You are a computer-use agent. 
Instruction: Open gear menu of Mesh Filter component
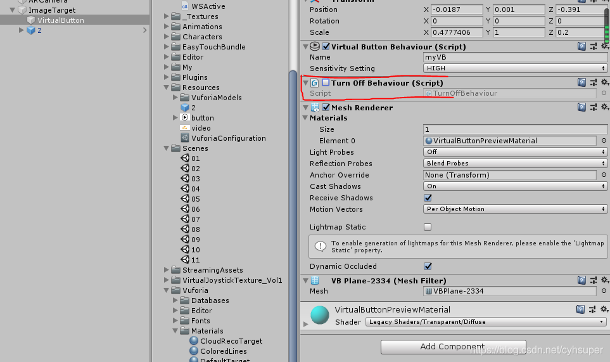coord(604,280)
